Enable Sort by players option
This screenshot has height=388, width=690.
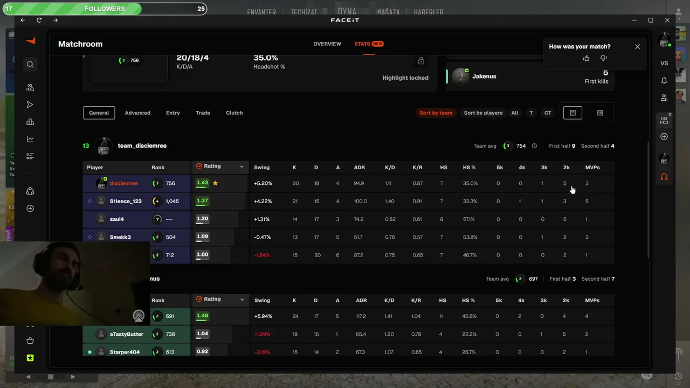[483, 113]
